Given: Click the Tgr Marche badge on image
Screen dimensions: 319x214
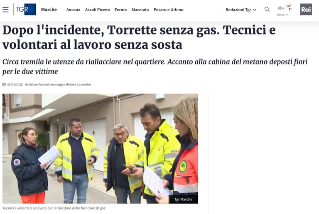Looking at the screenshot, I should pos(183,199).
